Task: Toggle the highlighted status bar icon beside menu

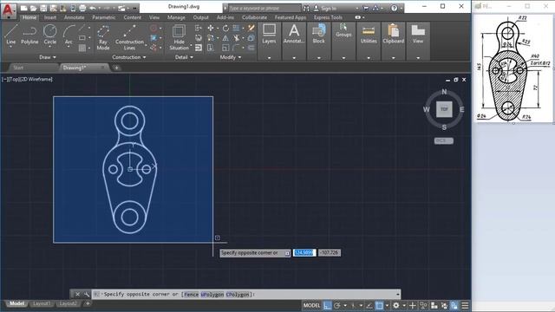Action: coord(454,305)
